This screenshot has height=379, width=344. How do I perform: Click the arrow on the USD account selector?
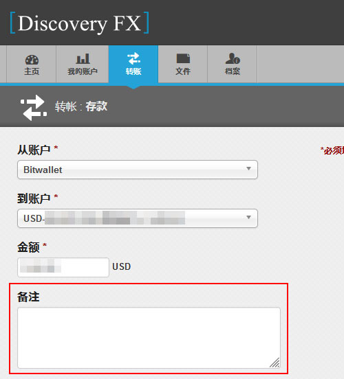pos(248,217)
